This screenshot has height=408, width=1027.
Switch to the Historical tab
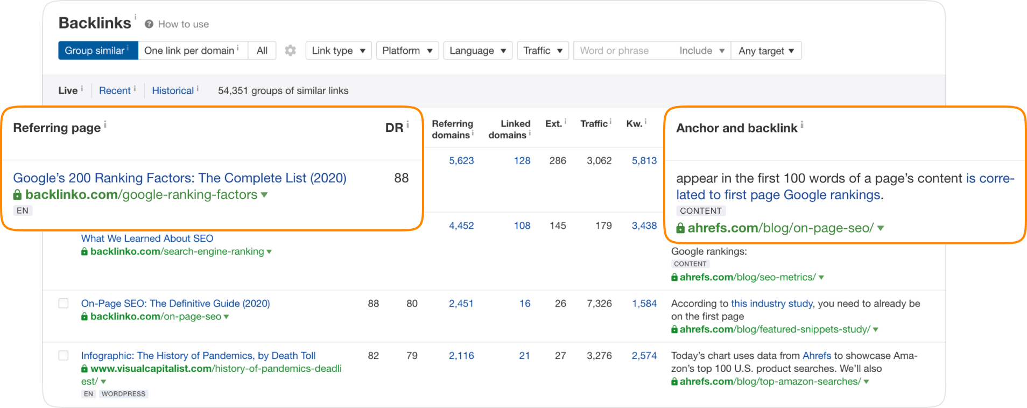[x=173, y=90]
